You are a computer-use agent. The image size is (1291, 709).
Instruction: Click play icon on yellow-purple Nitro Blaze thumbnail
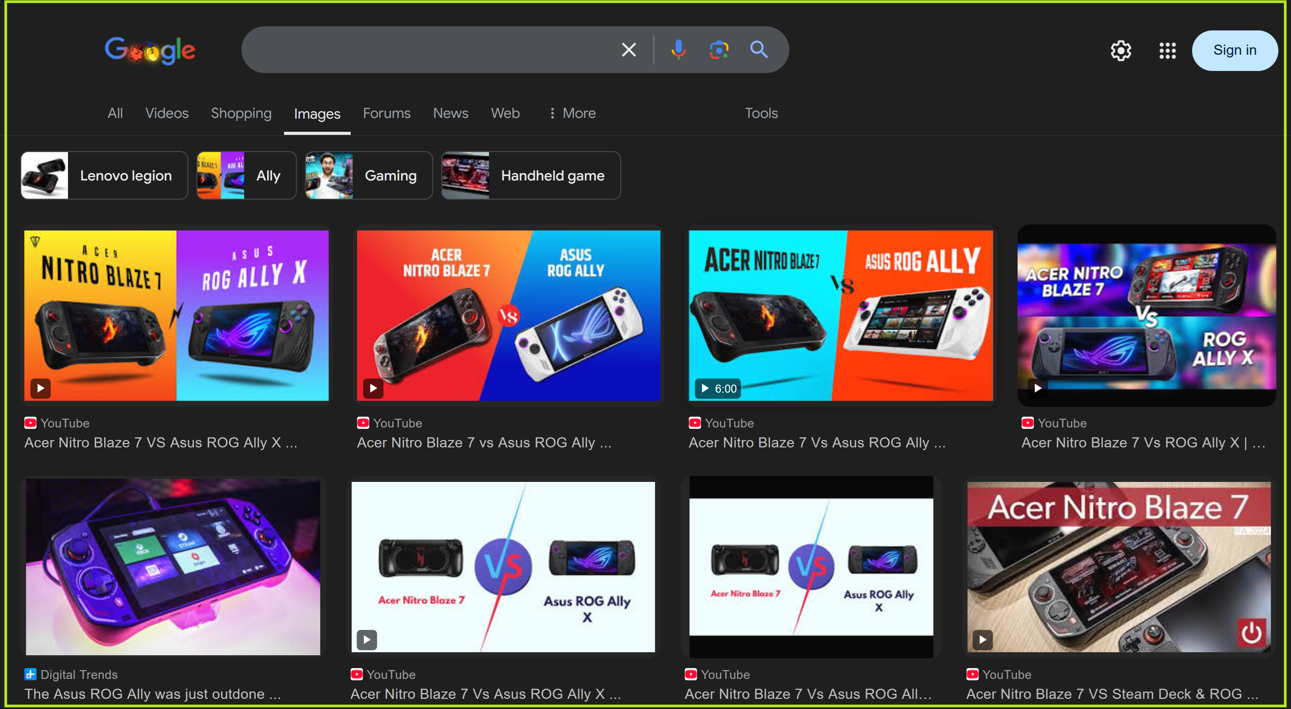[x=41, y=388]
